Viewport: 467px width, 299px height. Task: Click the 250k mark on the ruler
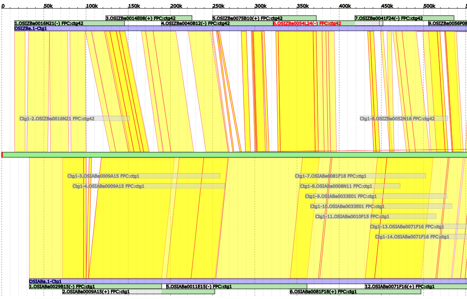click(x=218, y=6)
